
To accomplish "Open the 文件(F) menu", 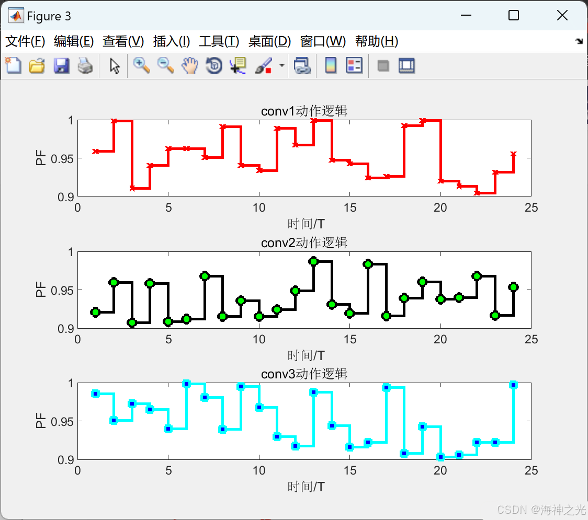I will click(25, 41).
